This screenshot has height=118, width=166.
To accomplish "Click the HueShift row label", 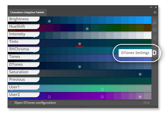I will (24, 27).
